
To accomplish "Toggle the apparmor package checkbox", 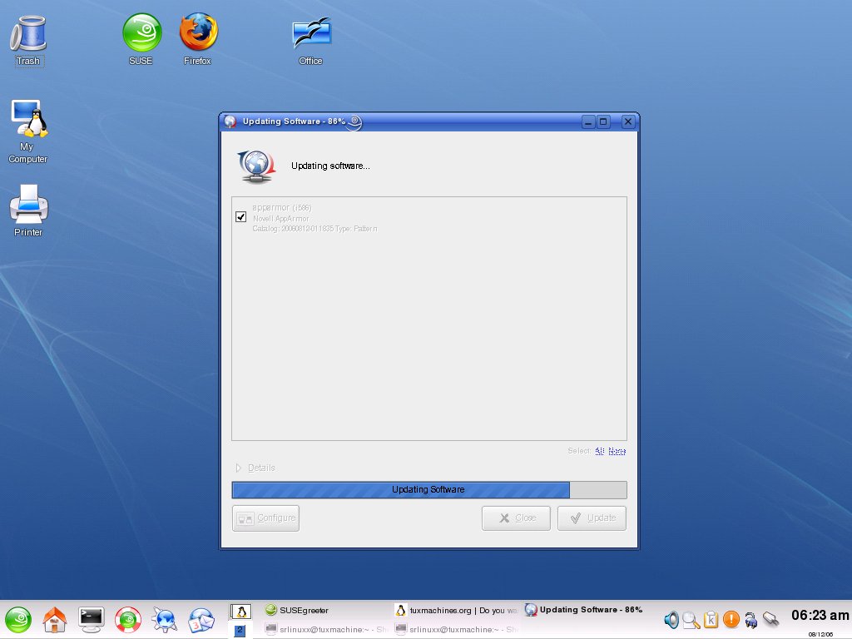I will [x=241, y=217].
